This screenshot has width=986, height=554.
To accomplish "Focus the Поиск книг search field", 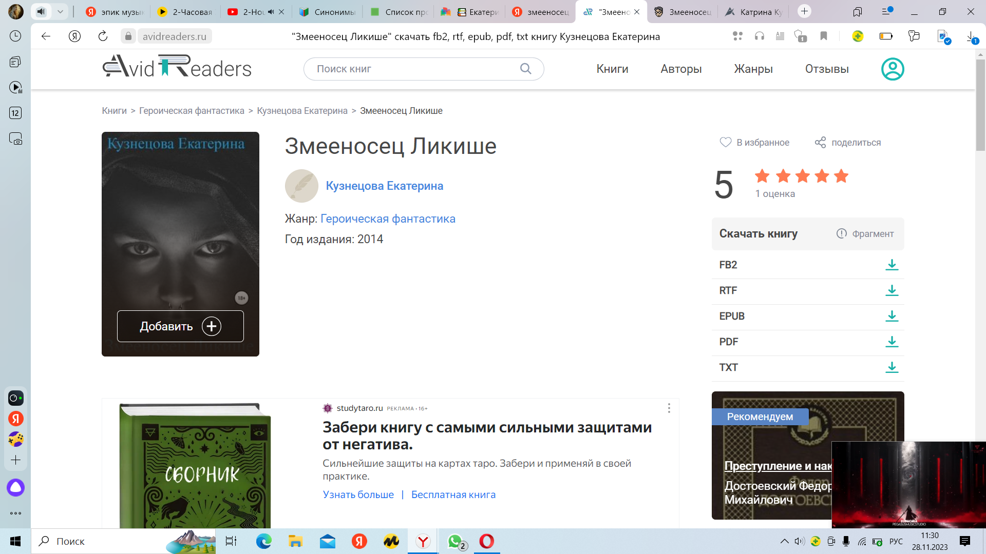I will [x=411, y=69].
